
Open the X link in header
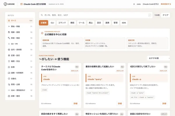[134, 4]
